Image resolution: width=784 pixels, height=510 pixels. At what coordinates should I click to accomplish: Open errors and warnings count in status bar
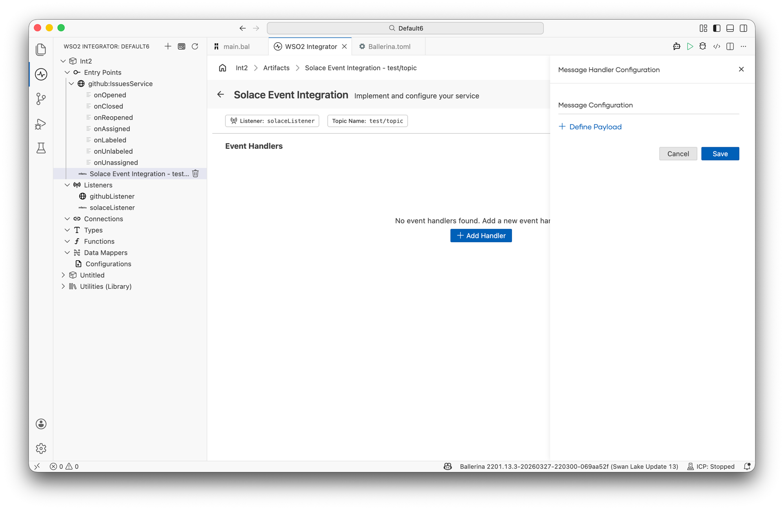tap(64, 466)
